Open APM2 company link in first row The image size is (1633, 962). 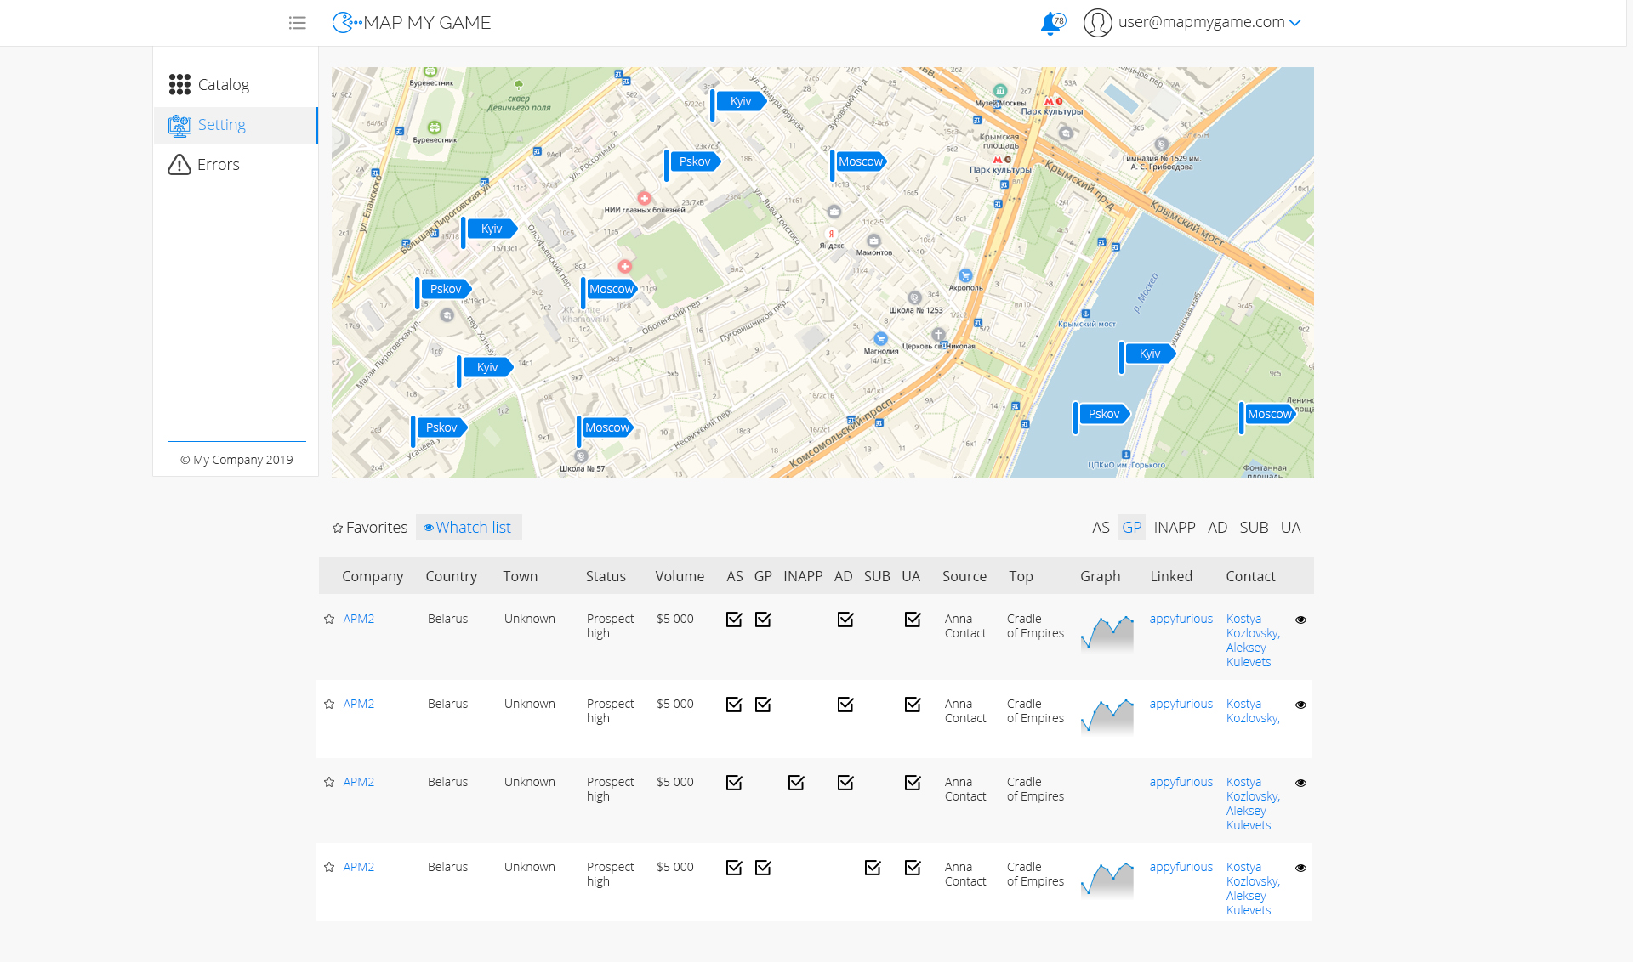359,619
